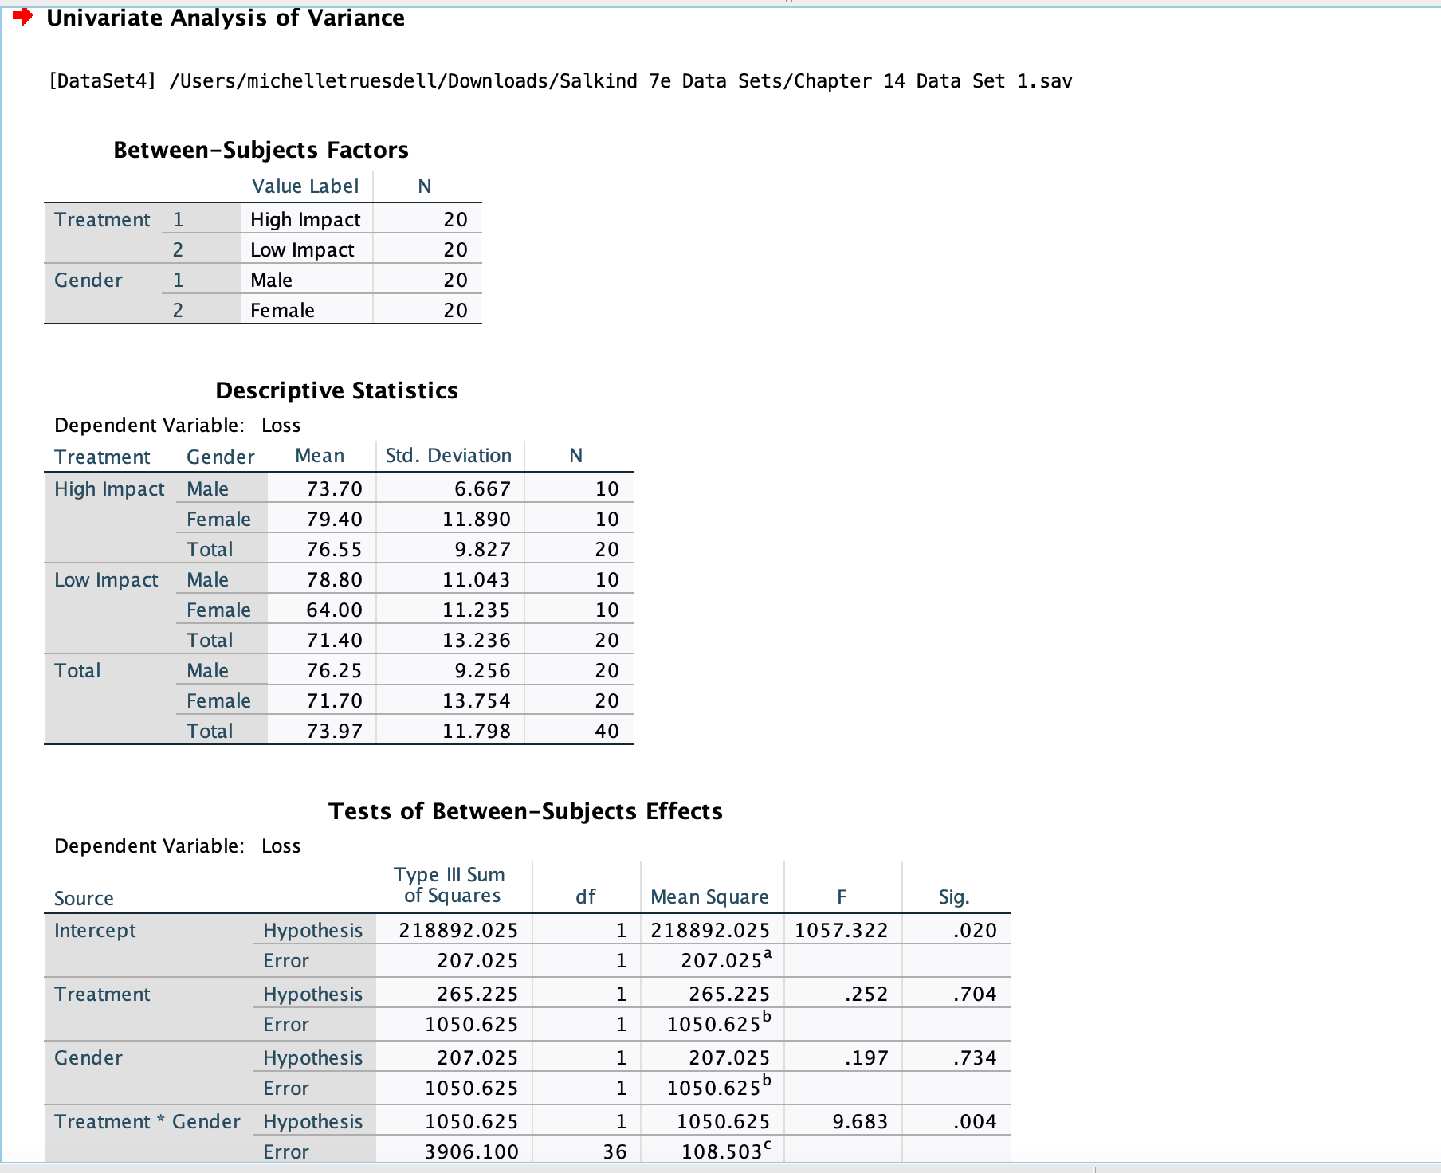Screen dimensions: 1441x1173
Task: Click Intercept Error sum of squares 207.025
Action: coord(477,960)
